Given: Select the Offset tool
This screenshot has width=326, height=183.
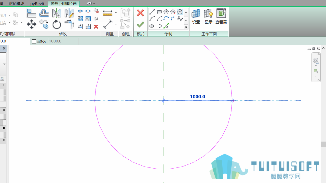Looking at the screenshot, I should [x=44, y=13].
